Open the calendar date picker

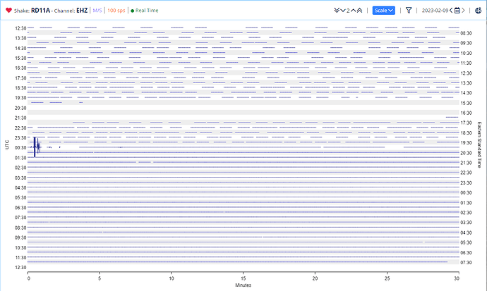(457, 11)
